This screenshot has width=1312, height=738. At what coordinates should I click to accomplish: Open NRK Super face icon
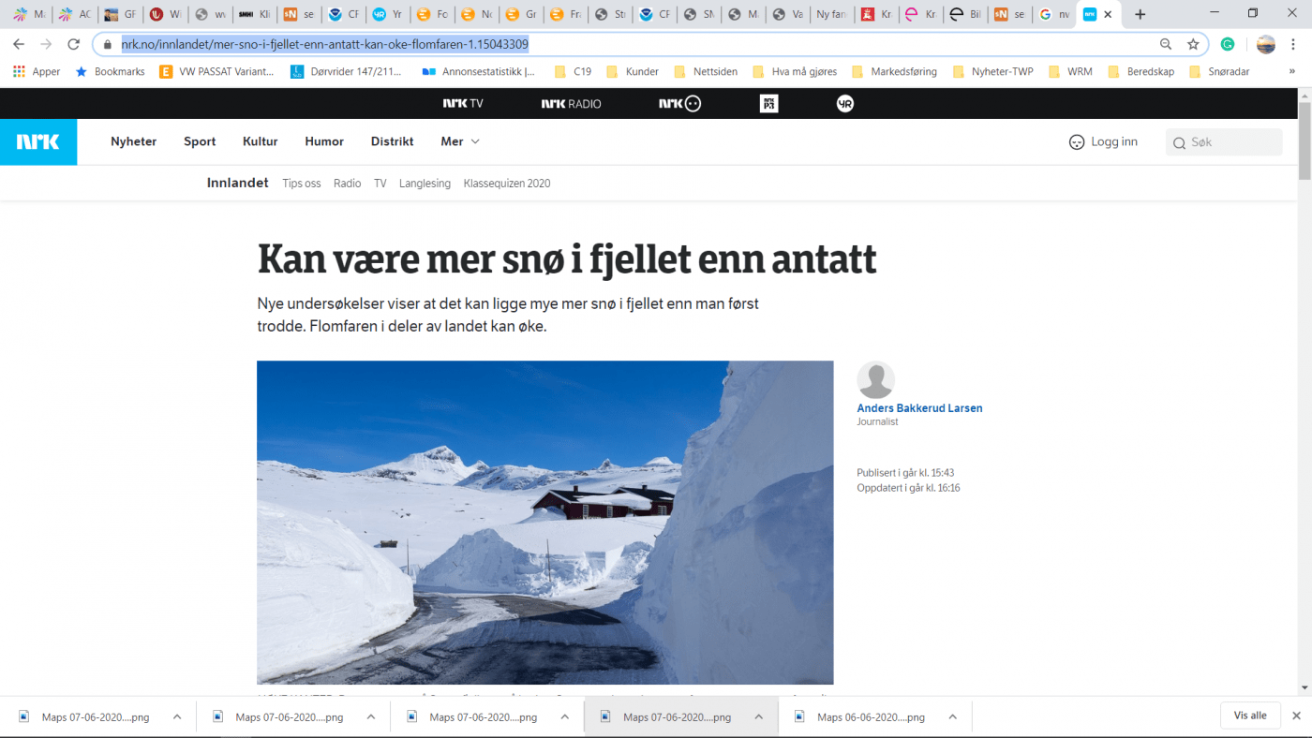point(679,103)
